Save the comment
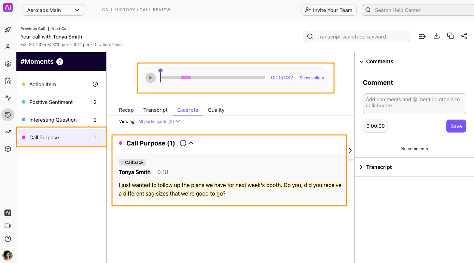This screenshot has height=263, width=474. pyautogui.click(x=456, y=126)
